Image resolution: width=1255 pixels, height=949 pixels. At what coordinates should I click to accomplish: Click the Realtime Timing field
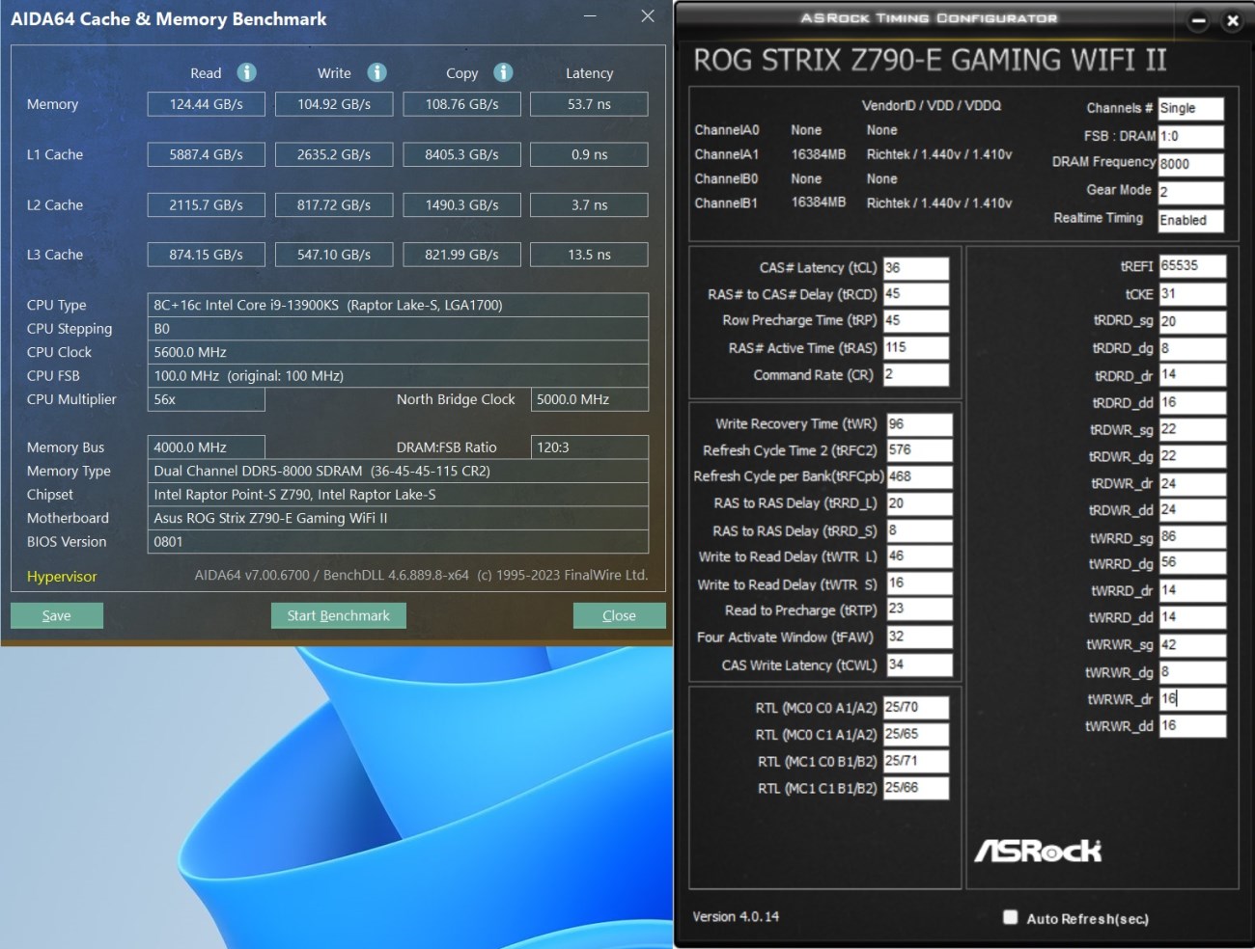pos(1190,220)
